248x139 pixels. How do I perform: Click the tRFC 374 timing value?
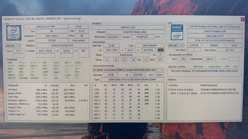point(160,60)
